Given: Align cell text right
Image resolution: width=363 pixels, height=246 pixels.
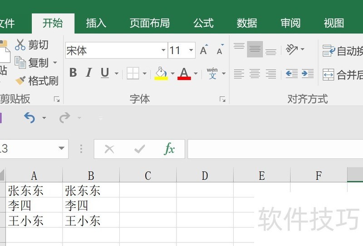Looking at the screenshot, I should point(270,74).
